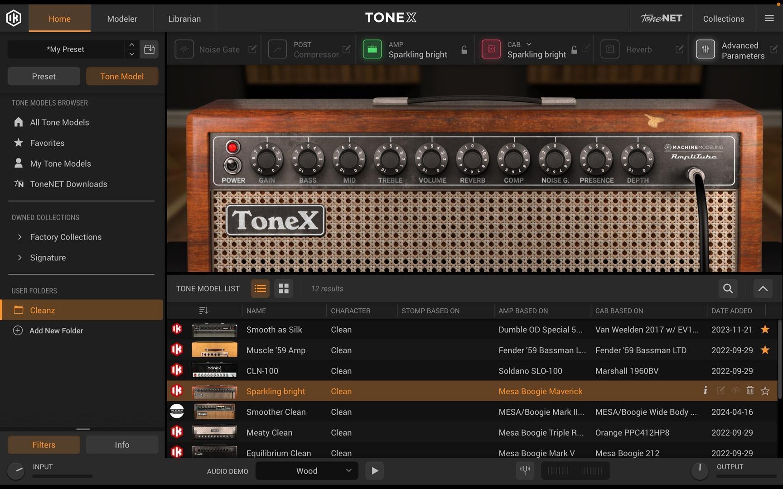Delete the Sparkling bright tone model
Image resolution: width=783 pixels, height=489 pixels.
coord(750,390)
